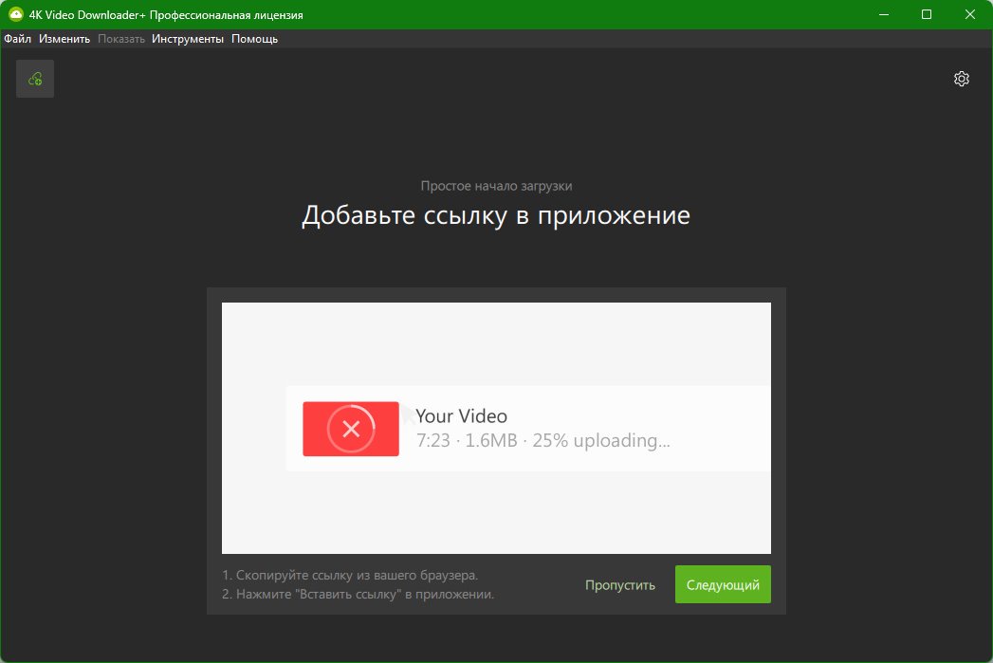The height and width of the screenshot is (663, 993).
Task: Click the 4K Video Downloader app logo
Action: (16, 14)
